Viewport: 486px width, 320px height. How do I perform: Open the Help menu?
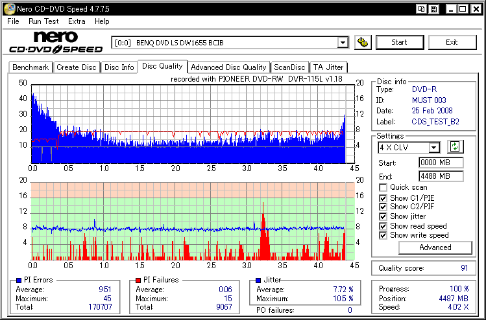[x=102, y=21]
